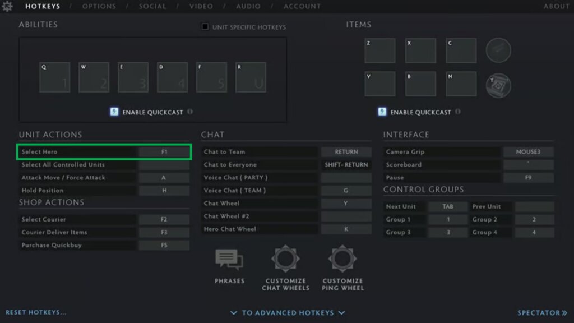Open the AUDIO settings tab
The image size is (574, 323).
(248, 6)
